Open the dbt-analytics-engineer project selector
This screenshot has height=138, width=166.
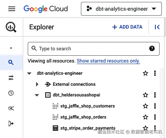tap(121, 9)
